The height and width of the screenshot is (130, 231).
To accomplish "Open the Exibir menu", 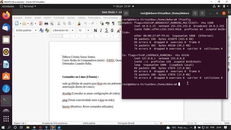I will [x=38, y=18].
